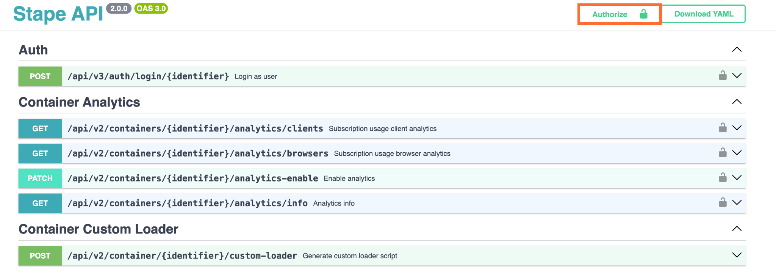Expand the analytics/info endpoint arrow
This screenshot has width=776, height=274.
(737, 203)
